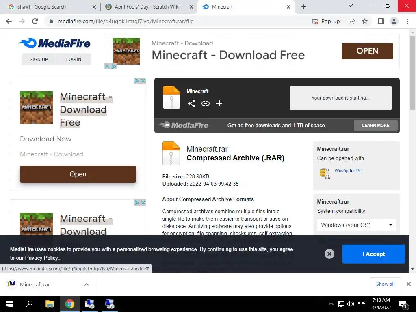Switch to the shawl - Google Search tab

50,7
